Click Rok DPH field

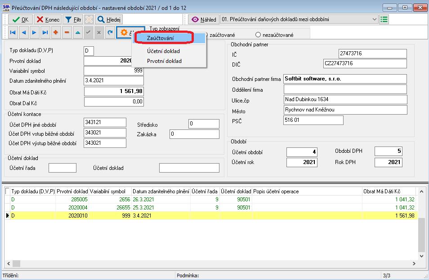[388, 162]
